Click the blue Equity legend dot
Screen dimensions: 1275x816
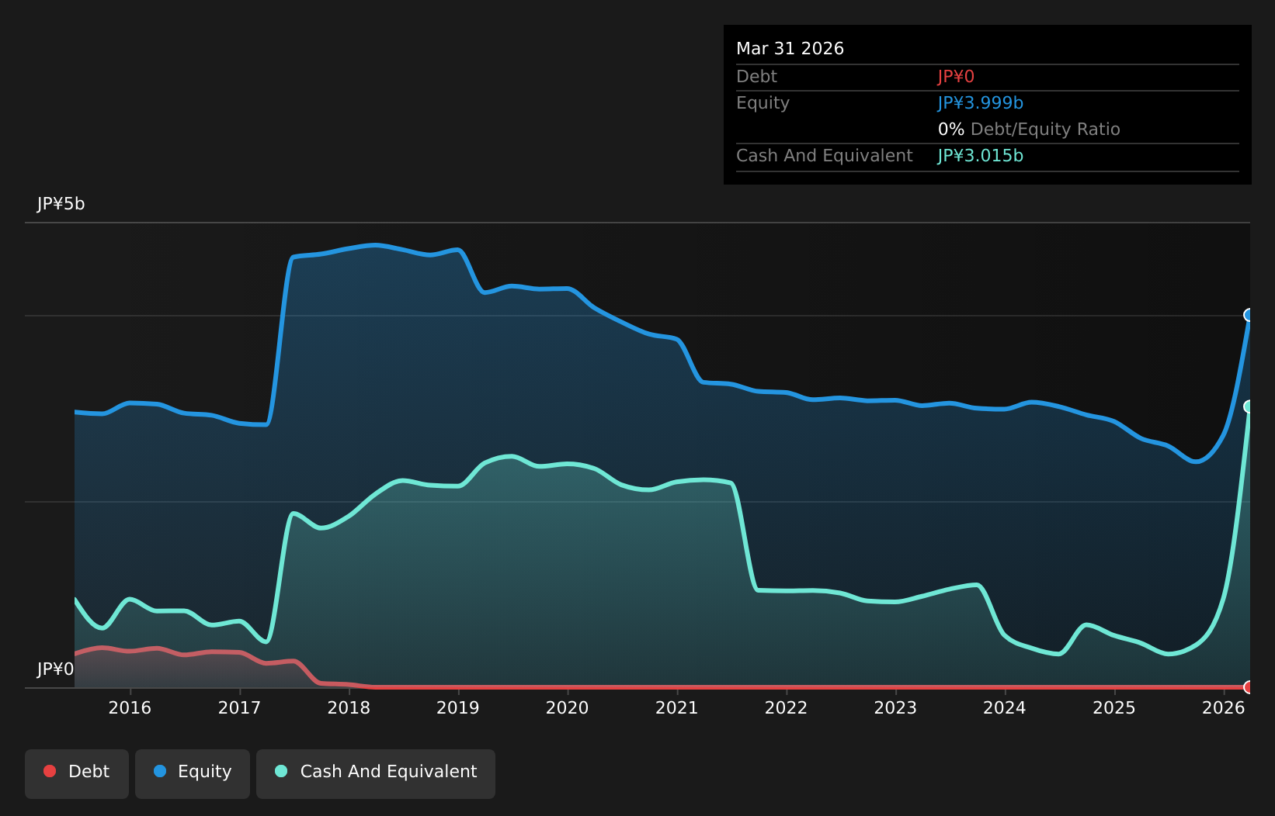pyautogui.click(x=160, y=771)
